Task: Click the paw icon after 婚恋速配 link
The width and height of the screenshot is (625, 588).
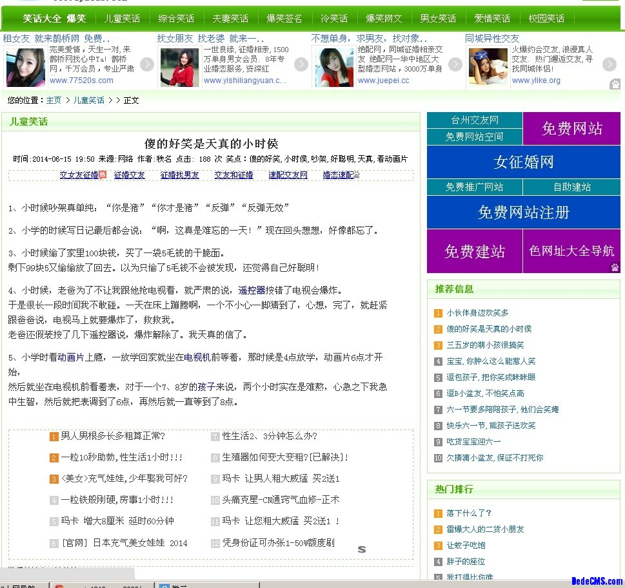Action: click(355, 175)
